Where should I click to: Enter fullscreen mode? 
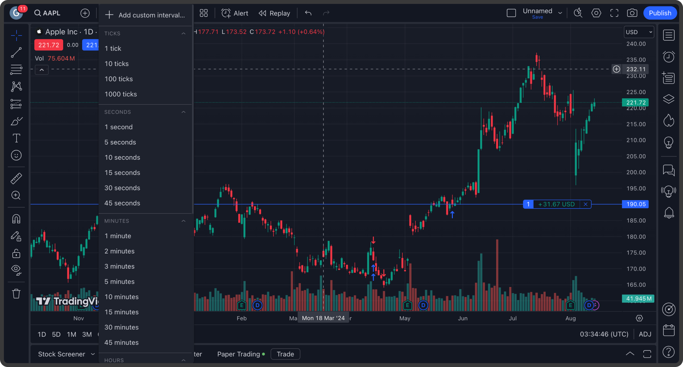click(x=614, y=13)
